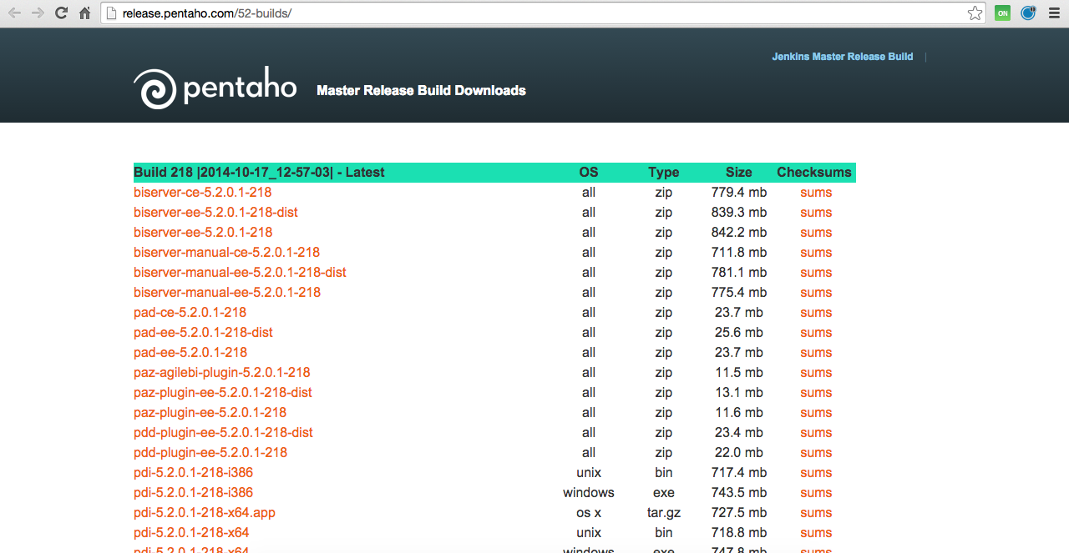The width and height of the screenshot is (1069, 553).
Task: Download biserver-ee-5.2.0.1-218-dist
Action: click(215, 213)
